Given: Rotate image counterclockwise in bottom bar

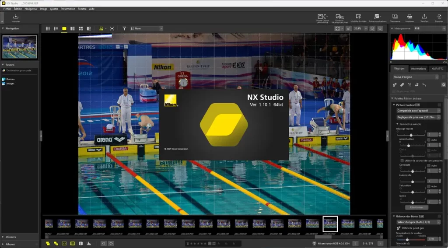Looking at the screenshot, I should point(103,244).
